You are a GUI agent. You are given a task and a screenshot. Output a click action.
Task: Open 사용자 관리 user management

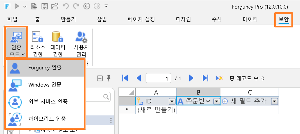[81, 44]
